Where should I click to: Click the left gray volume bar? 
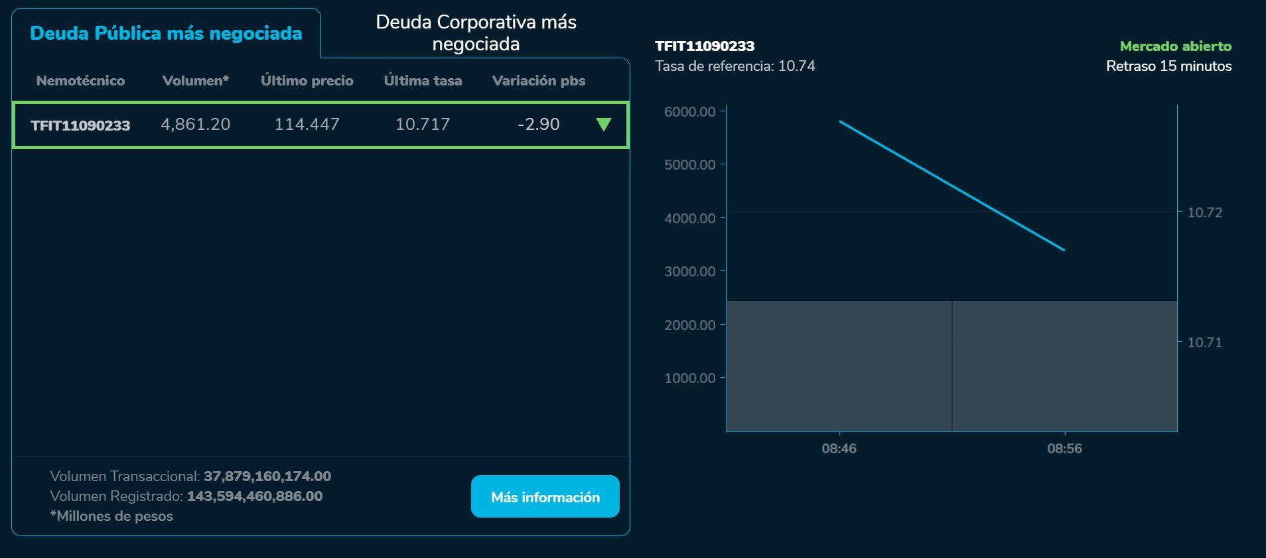[839, 366]
